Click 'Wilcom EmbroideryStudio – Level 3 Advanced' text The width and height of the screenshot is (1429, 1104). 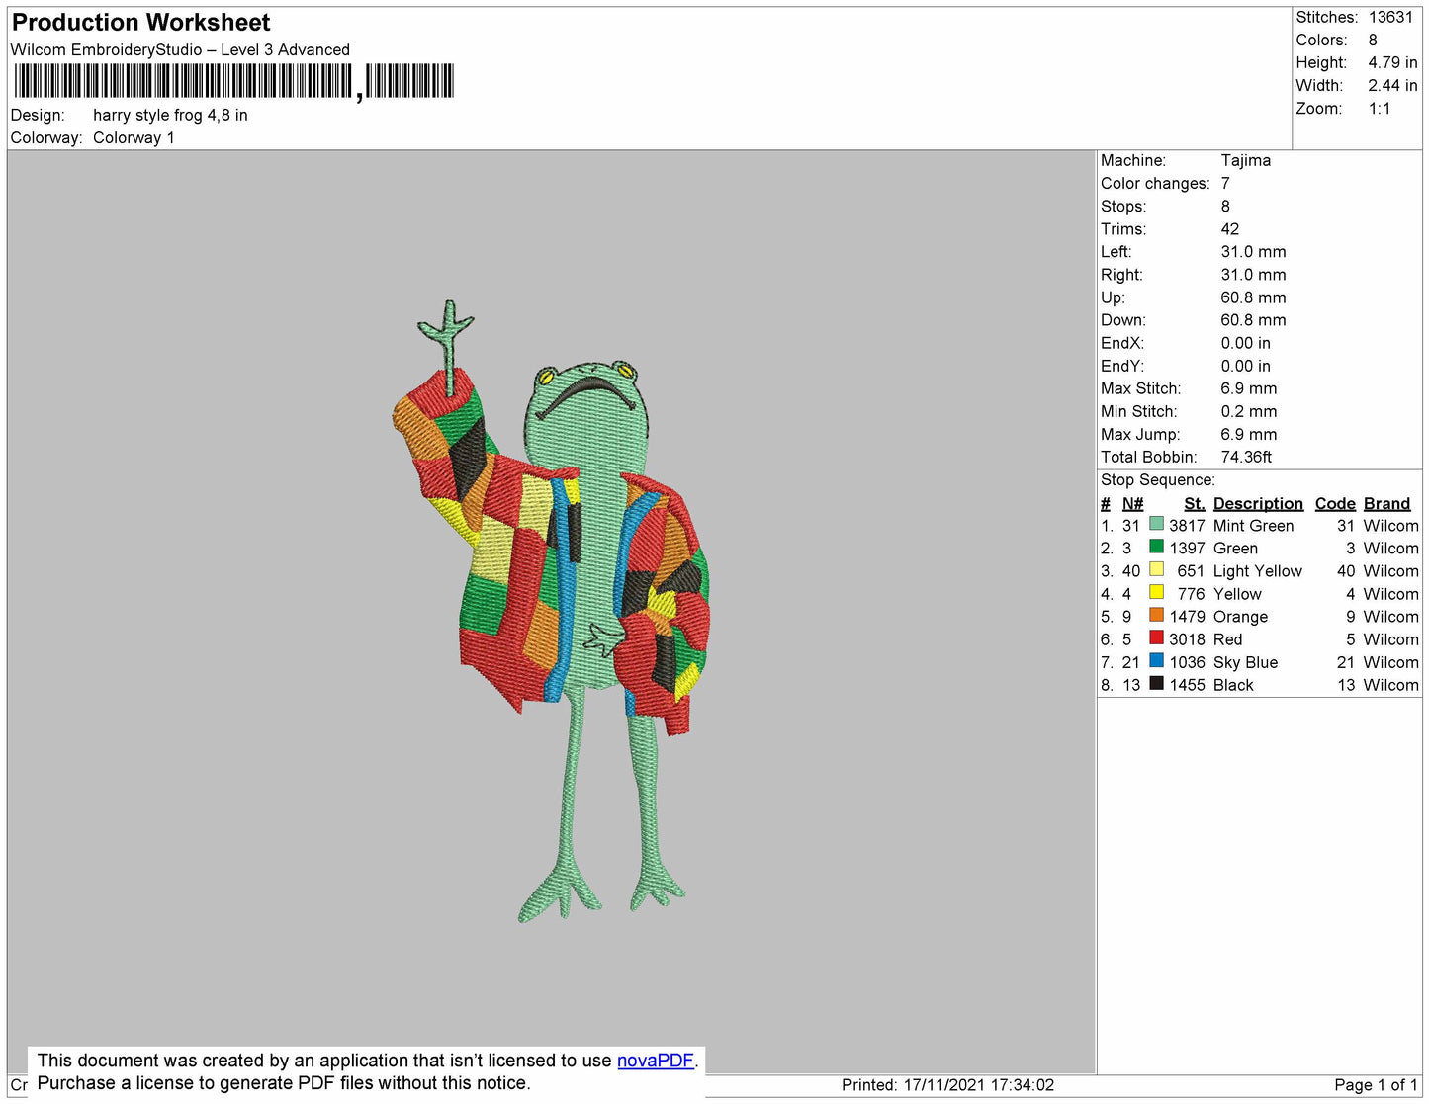click(180, 49)
